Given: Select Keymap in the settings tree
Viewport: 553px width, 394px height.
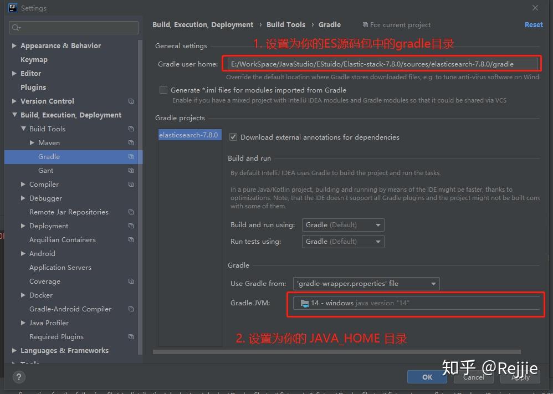Looking at the screenshot, I should 34,60.
